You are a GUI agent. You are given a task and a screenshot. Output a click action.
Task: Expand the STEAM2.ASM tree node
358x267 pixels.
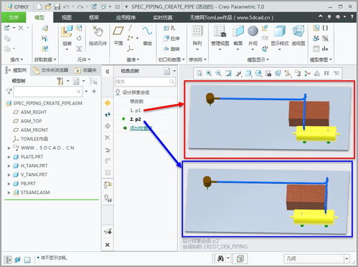(9, 193)
